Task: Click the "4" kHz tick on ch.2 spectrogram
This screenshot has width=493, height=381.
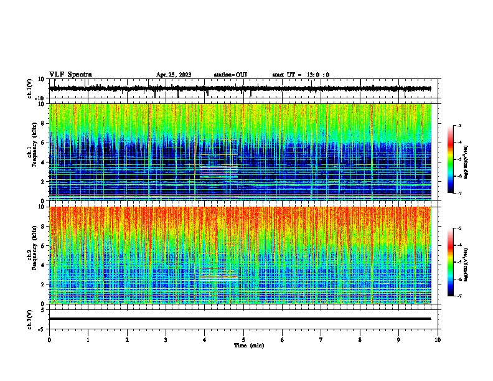Action: (x=43, y=265)
